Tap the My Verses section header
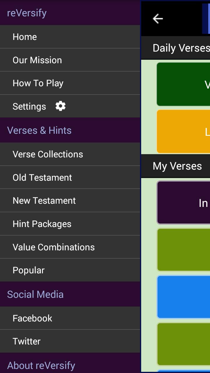This screenshot has width=210, height=373. (x=177, y=166)
